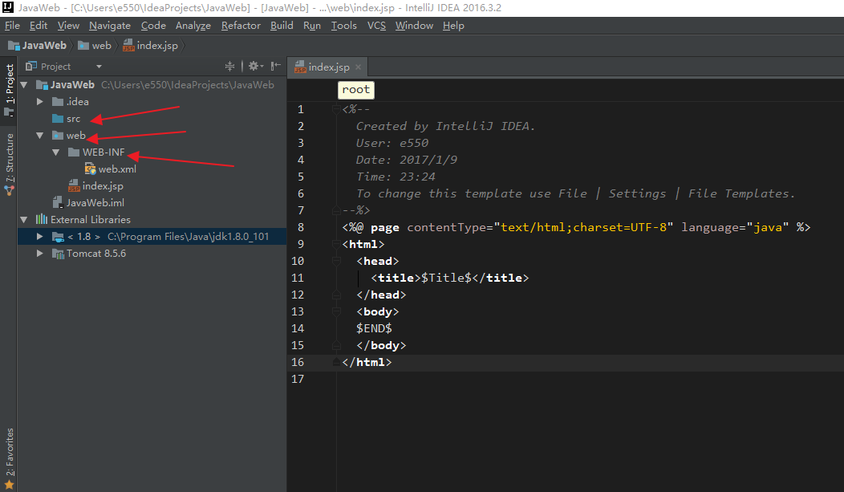This screenshot has width=844, height=492.
Task: Hide the Project tool window
Action: pyautogui.click(x=276, y=66)
